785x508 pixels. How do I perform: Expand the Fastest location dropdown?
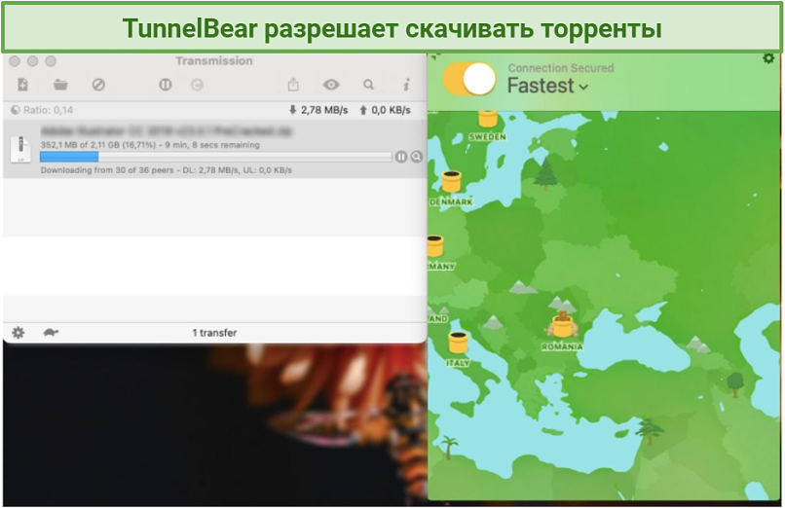pyautogui.click(x=547, y=86)
